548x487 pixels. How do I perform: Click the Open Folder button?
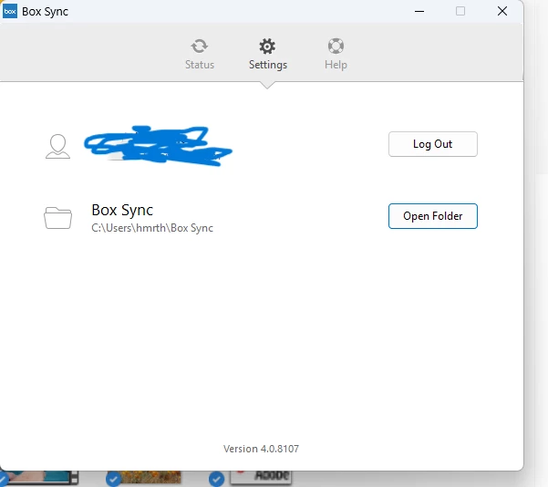pyautogui.click(x=433, y=216)
